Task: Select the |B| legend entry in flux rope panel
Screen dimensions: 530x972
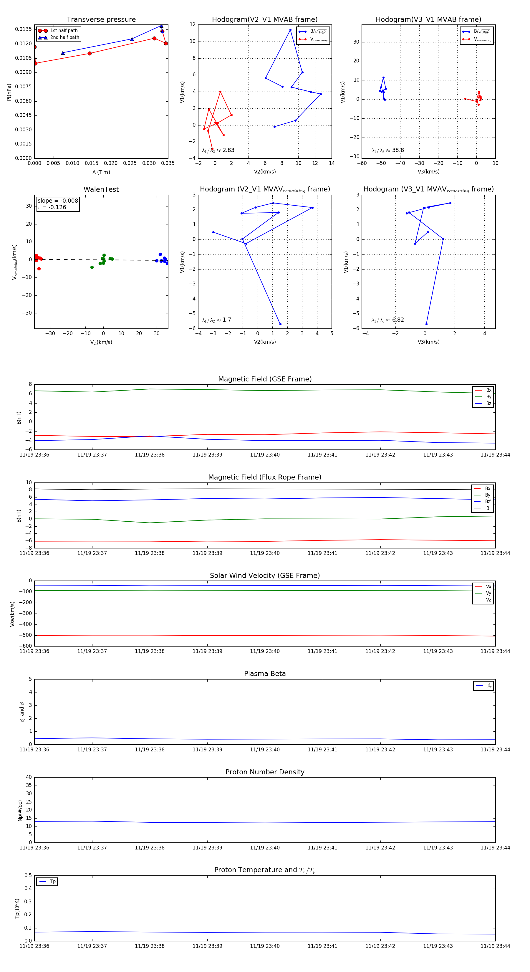Action: (x=483, y=508)
